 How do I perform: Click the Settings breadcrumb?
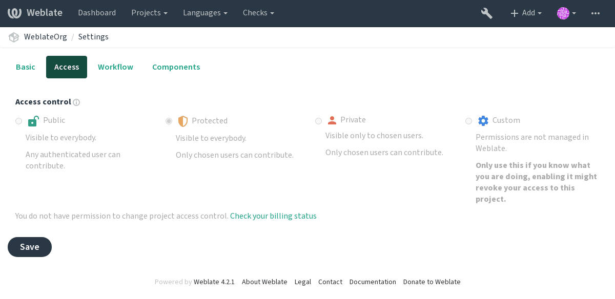(93, 37)
